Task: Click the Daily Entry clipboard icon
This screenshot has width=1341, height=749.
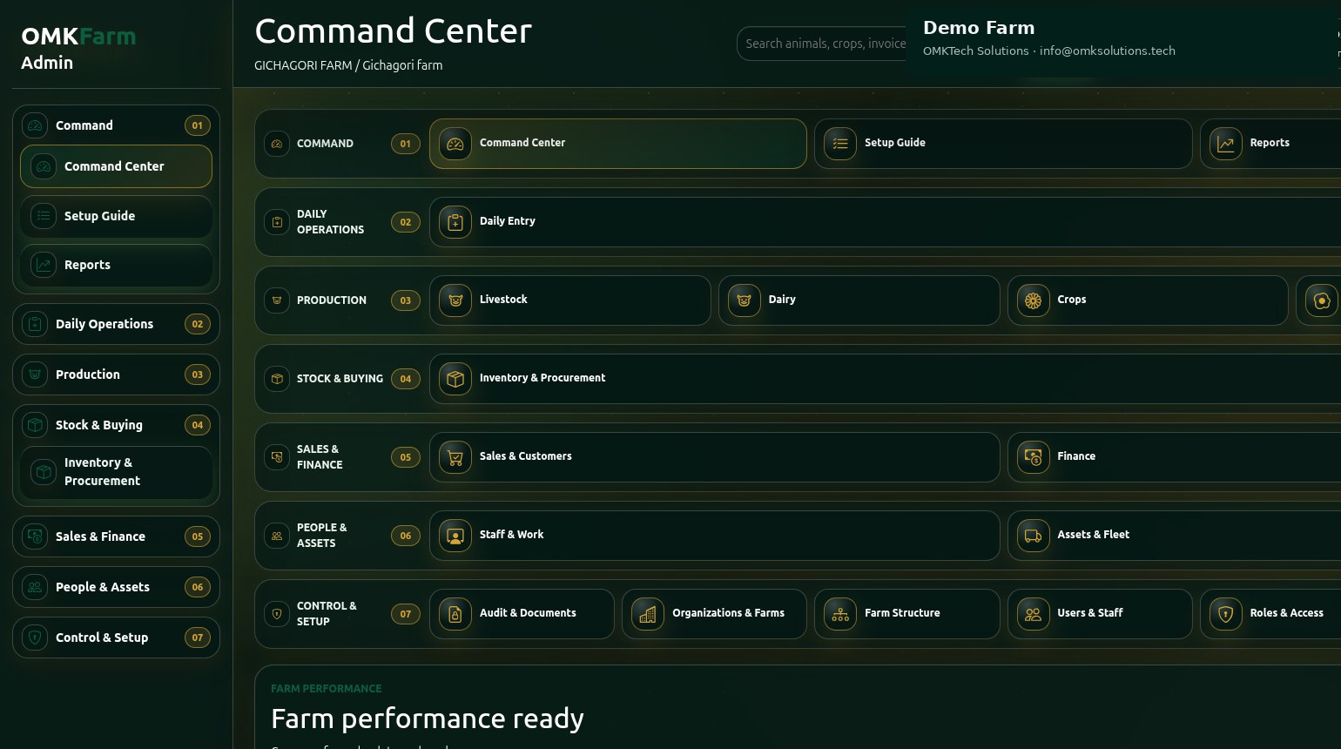Action: pyautogui.click(x=455, y=222)
